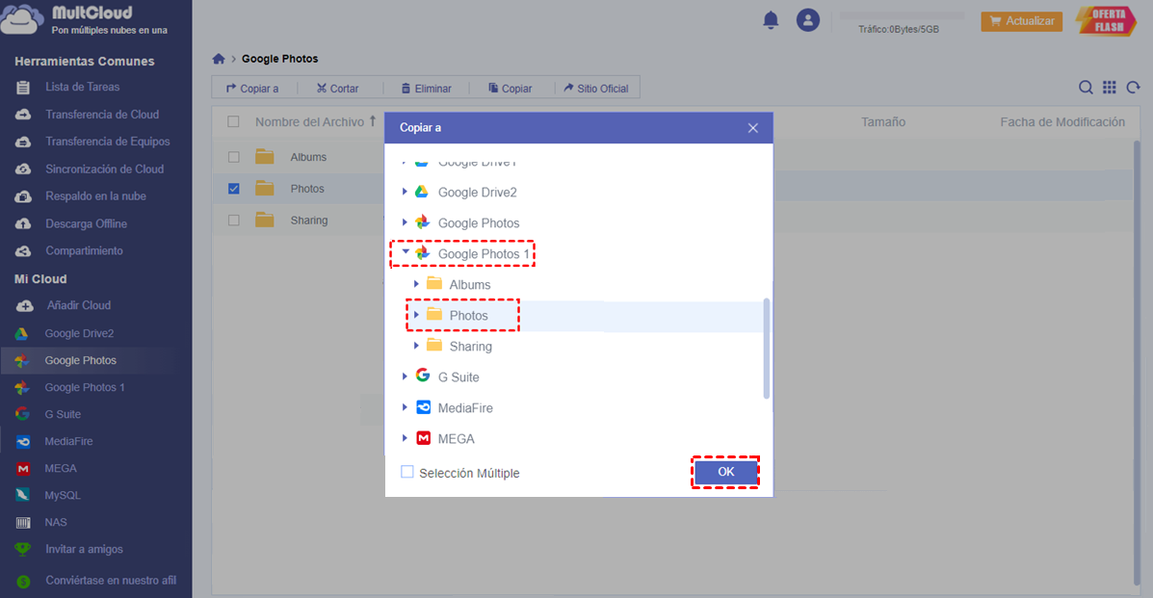The image size is (1153, 598).
Task: Expand the Sharing subfolder arrow
Action: pyautogui.click(x=416, y=346)
